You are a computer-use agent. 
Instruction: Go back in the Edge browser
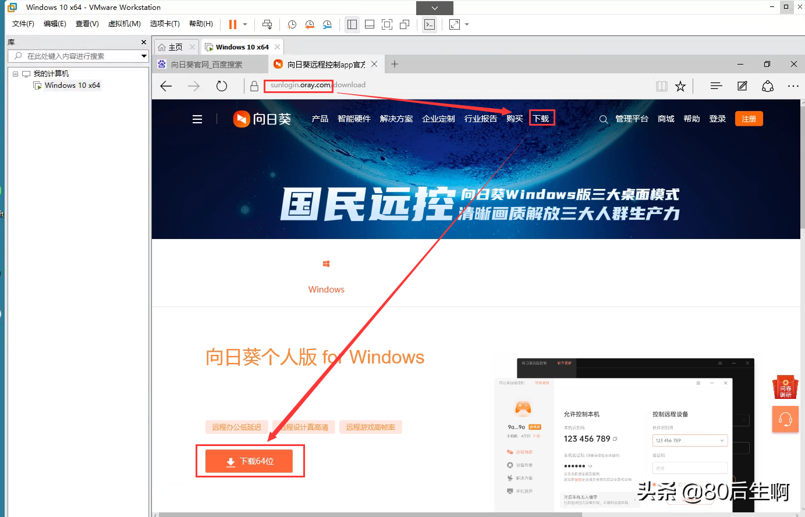[x=166, y=86]
